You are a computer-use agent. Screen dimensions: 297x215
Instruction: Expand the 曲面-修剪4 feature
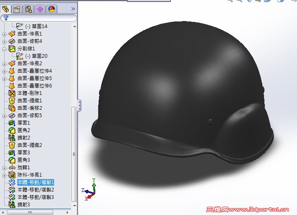(5, 42)
